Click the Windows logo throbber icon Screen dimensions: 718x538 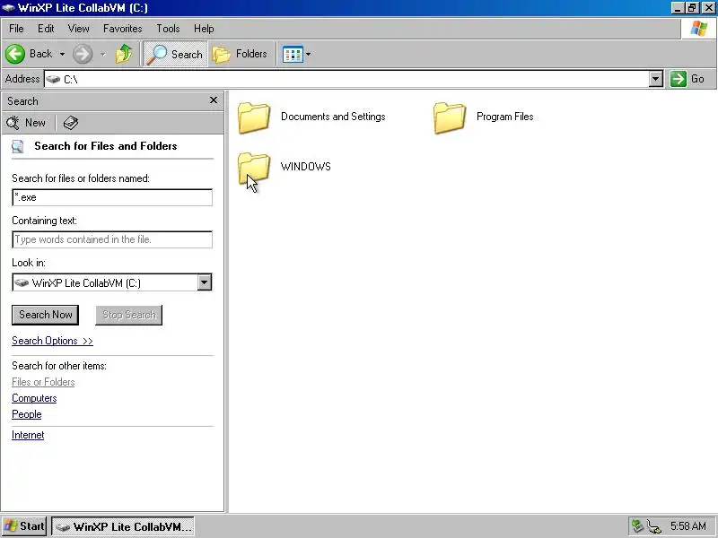coord(699,29)
